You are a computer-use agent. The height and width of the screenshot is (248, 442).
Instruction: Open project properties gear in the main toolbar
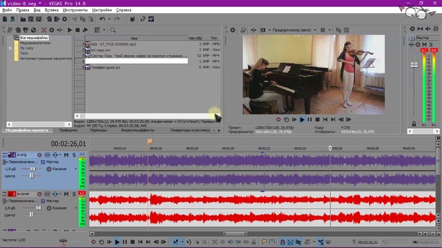tap(64, 19)
